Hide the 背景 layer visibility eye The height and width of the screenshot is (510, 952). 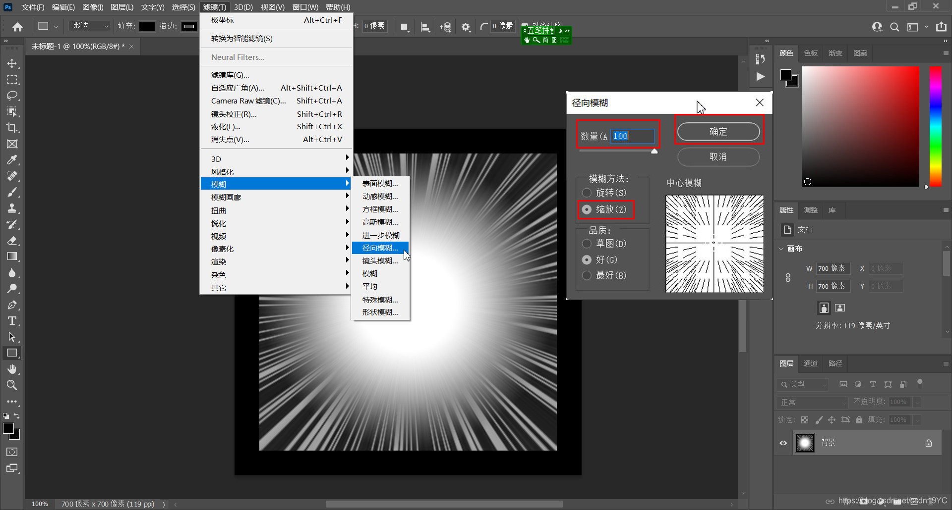click(x=783, y=443)
